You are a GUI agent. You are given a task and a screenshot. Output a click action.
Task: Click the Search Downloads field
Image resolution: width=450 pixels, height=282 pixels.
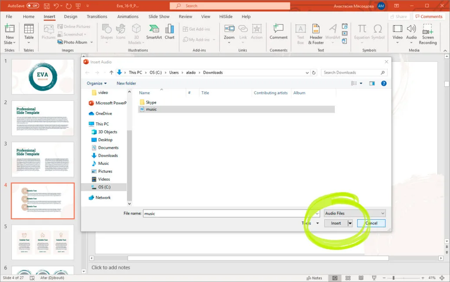354,73
